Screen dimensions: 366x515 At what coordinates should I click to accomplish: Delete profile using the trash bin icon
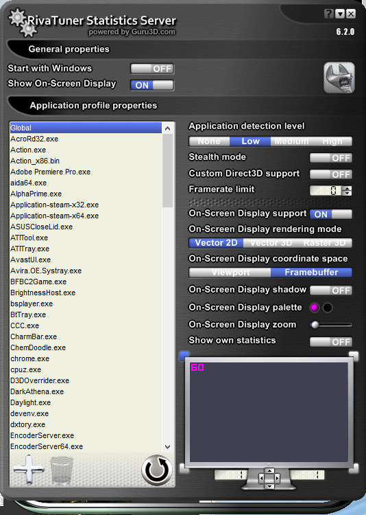61,470
